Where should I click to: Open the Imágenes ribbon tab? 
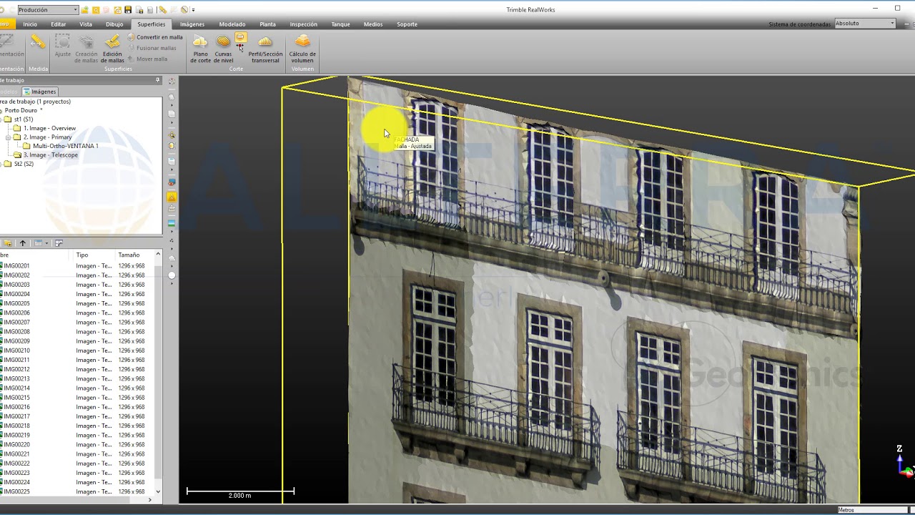[x=192, y=24]
